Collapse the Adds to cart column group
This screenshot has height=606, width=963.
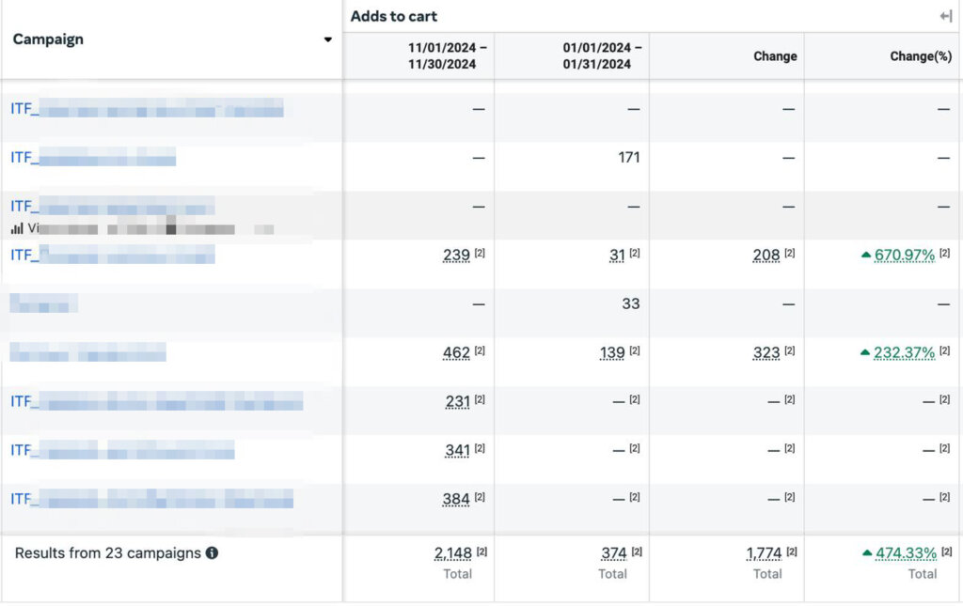click(x=945, y=16)
